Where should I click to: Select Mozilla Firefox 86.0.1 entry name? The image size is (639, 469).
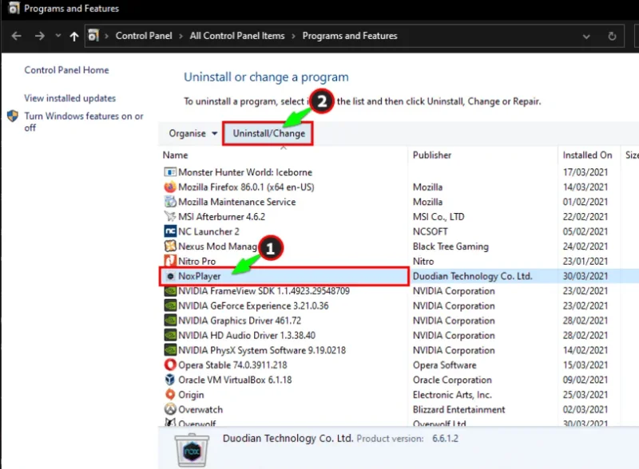tap(246, 187)
